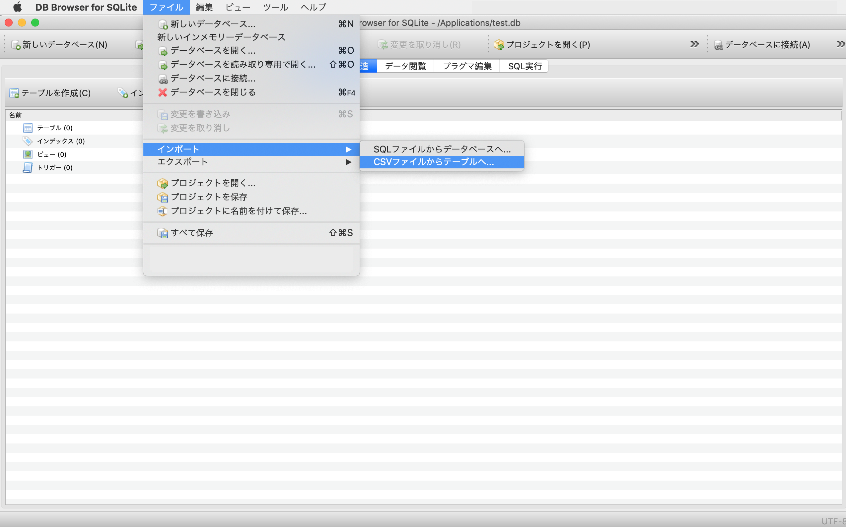Open the Apple menu

18,7
